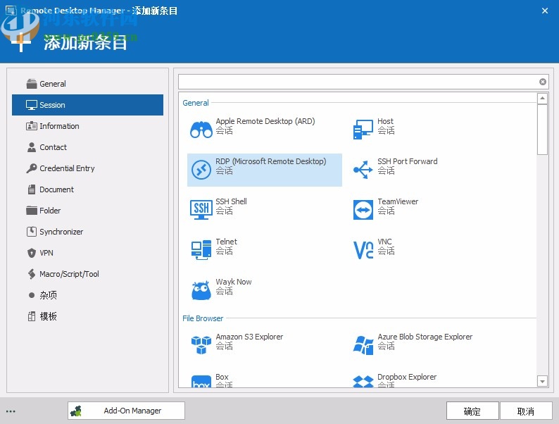
Task: Select the General category in sidebar
Action: click(x=87, y=84)
